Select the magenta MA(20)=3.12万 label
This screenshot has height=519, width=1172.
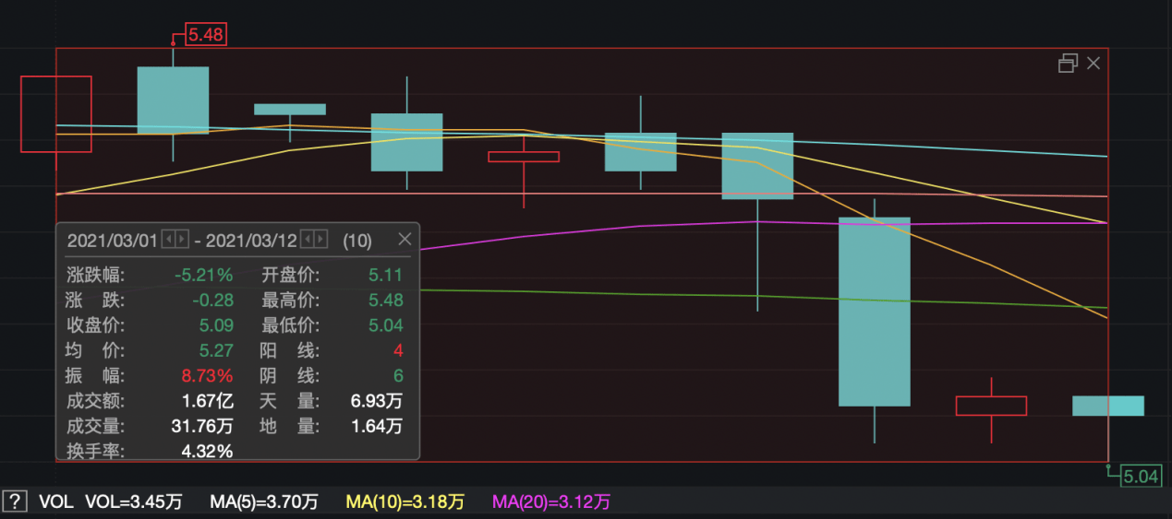(550, 501)
